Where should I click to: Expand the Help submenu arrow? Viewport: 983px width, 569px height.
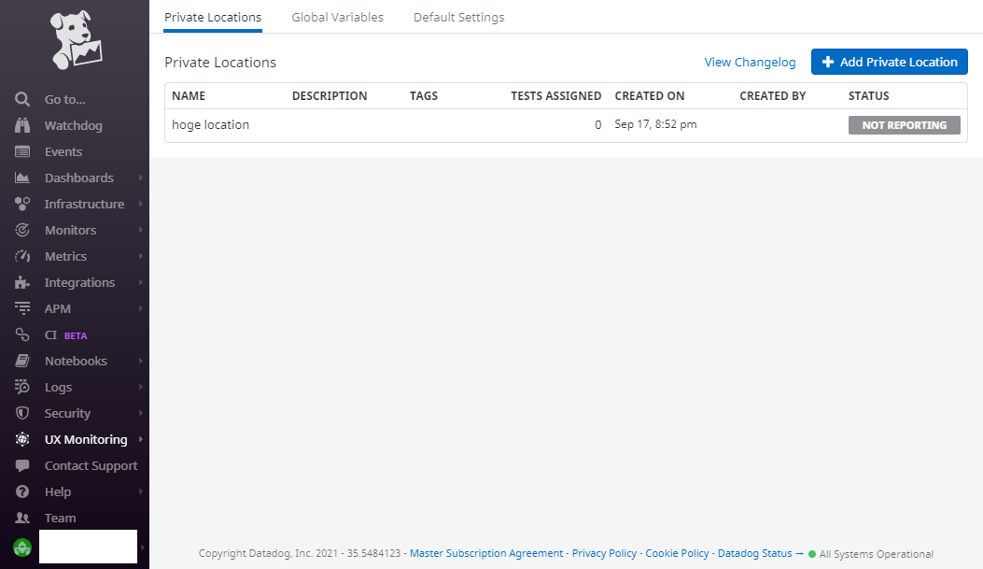[x=140, y=491]
